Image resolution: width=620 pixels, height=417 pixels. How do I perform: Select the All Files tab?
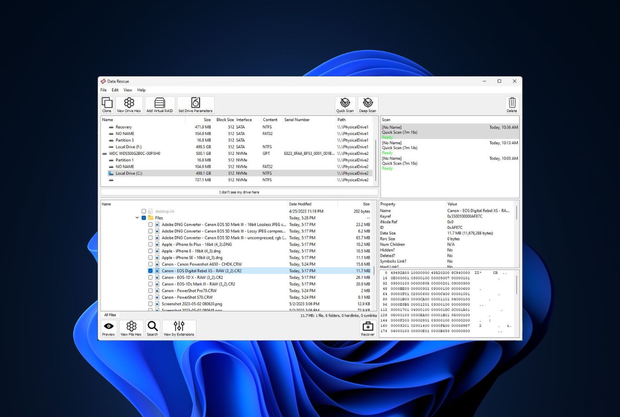point(110,315)
